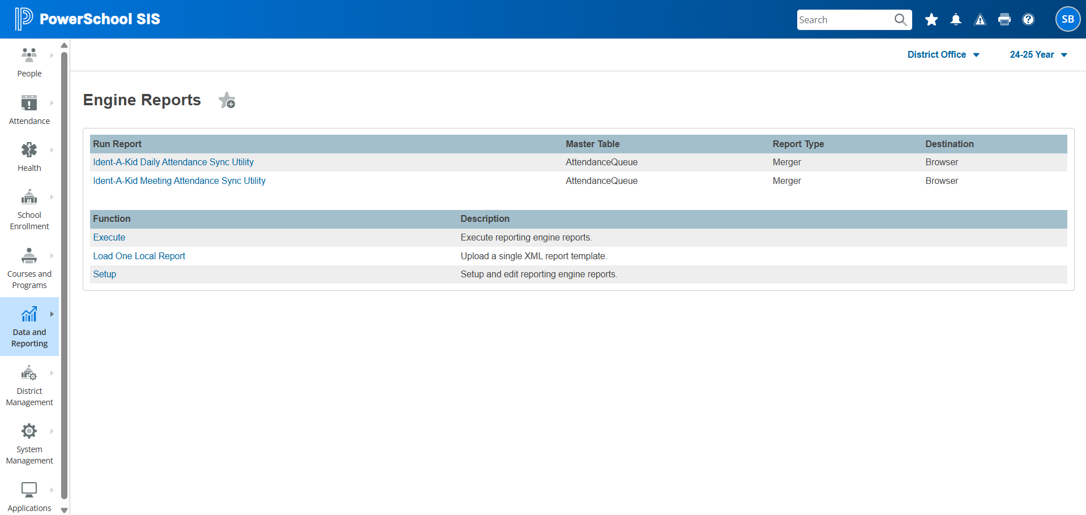1086x515 pixels.
Task: Click the Master Table column header
Action: [593, 144]
